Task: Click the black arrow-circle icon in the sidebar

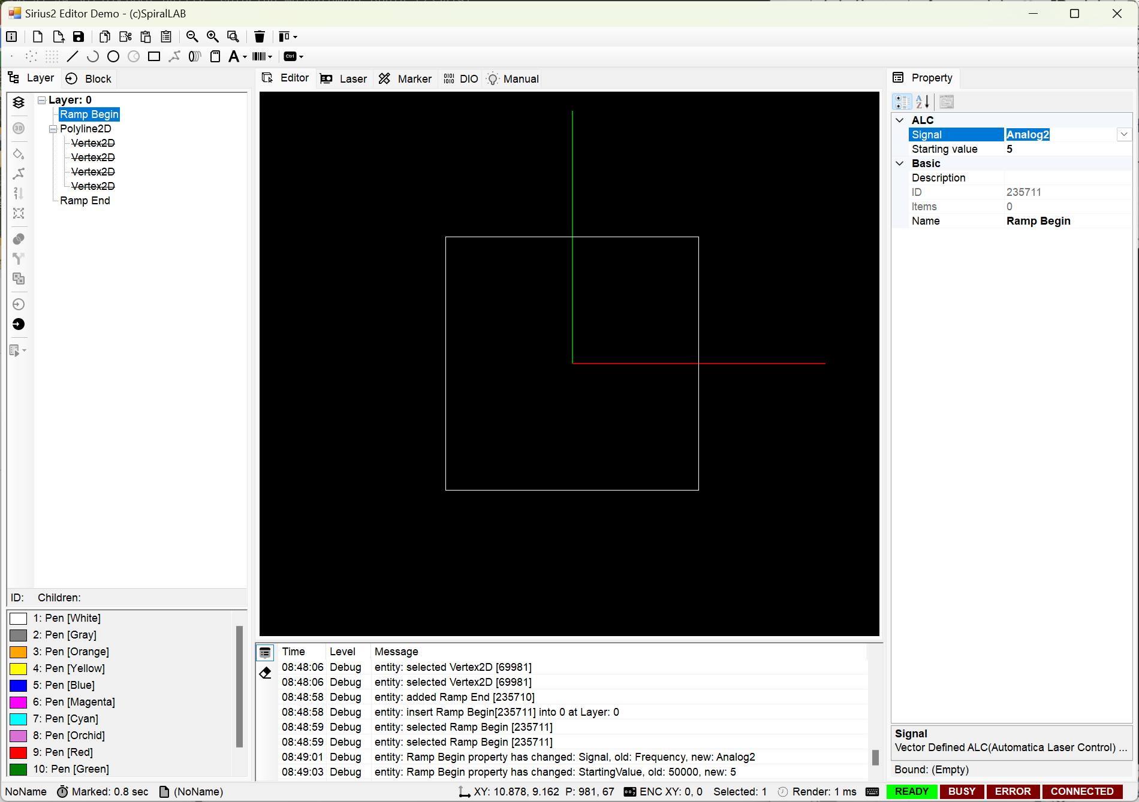Action: [x=19, y=324]
